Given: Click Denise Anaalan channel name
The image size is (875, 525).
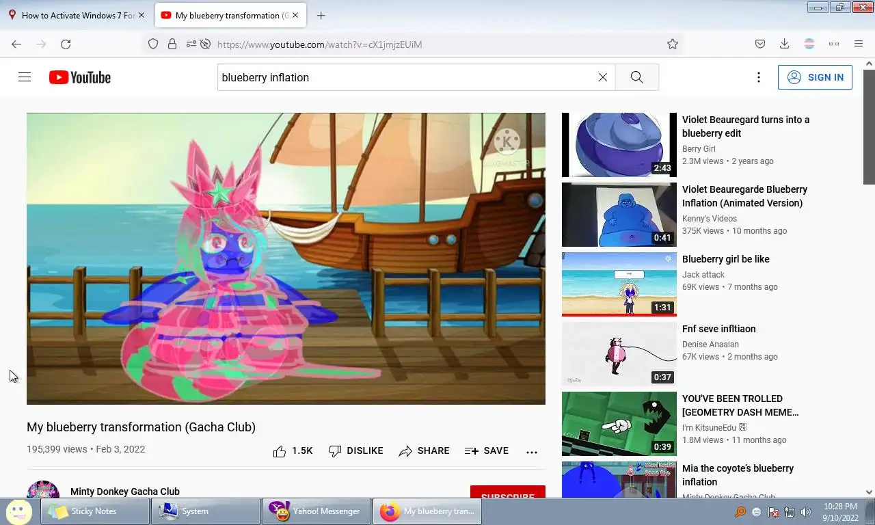Looking at the screenshot, I should coord(710,344).
